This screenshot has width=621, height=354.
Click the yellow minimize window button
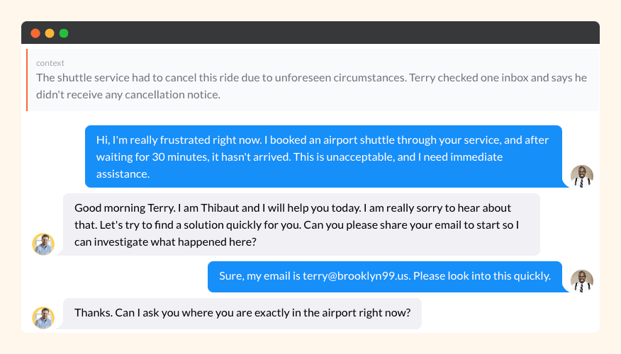tap(50, 33)
